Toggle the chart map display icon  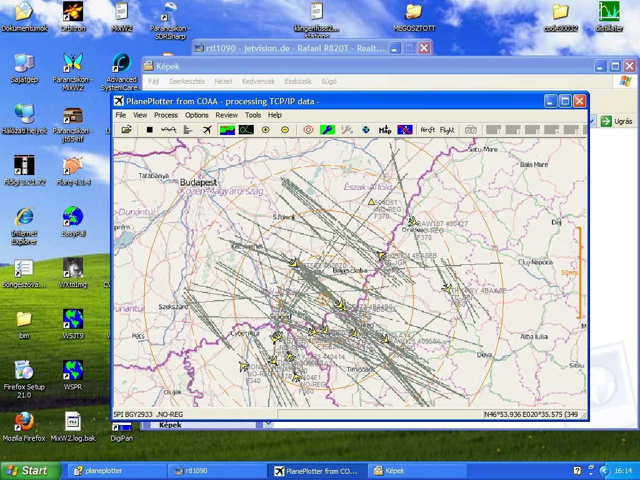(227, 130)
